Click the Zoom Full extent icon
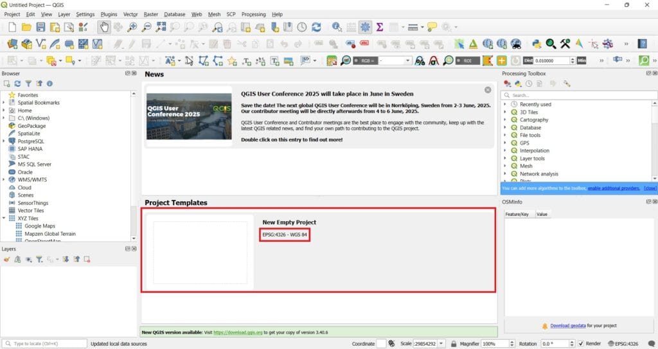This screenshot has height=349, width=658. pos(161,27)
